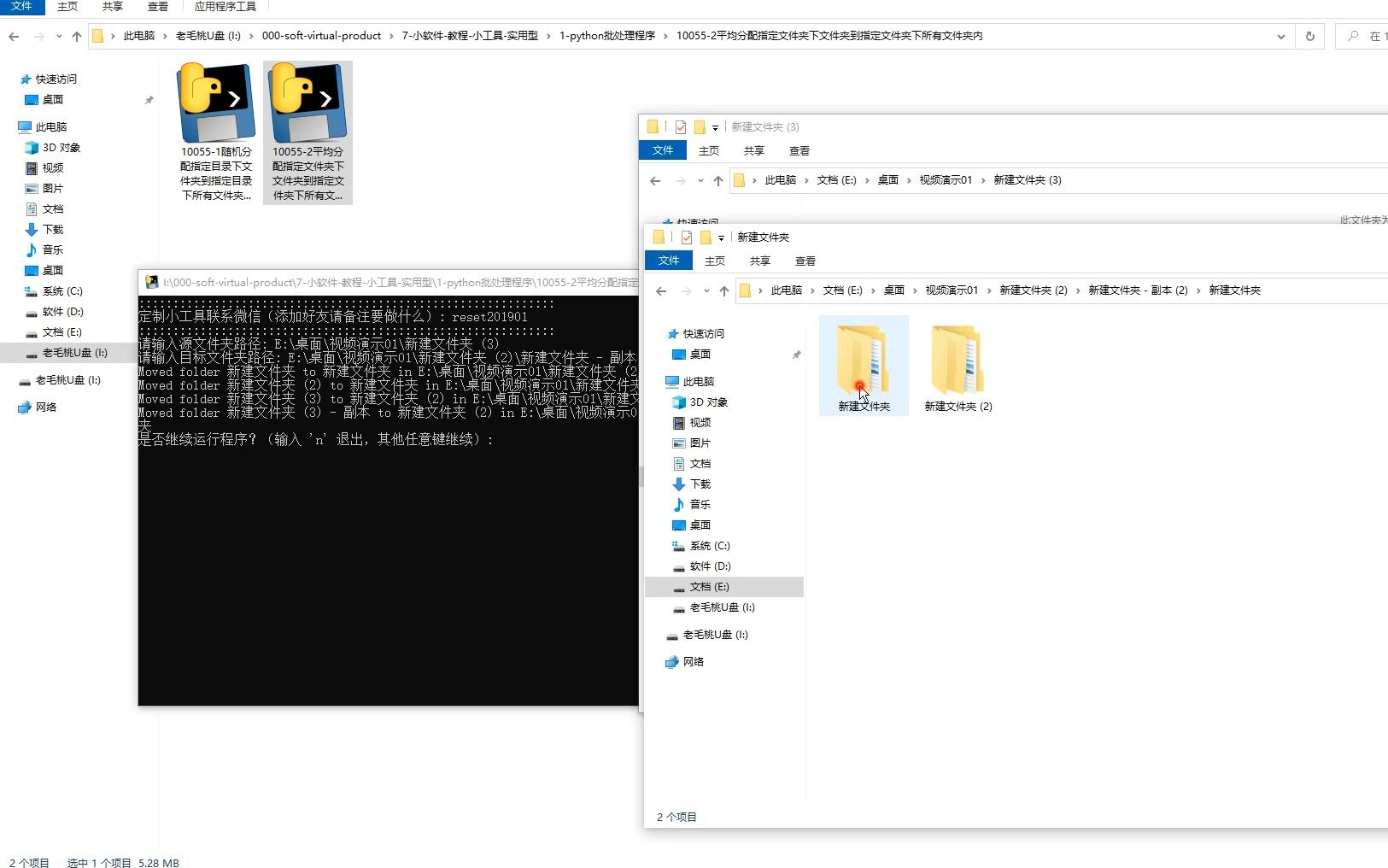
Task: Open 桌面 under quick access in main sidebar
Action: [52, 99]
